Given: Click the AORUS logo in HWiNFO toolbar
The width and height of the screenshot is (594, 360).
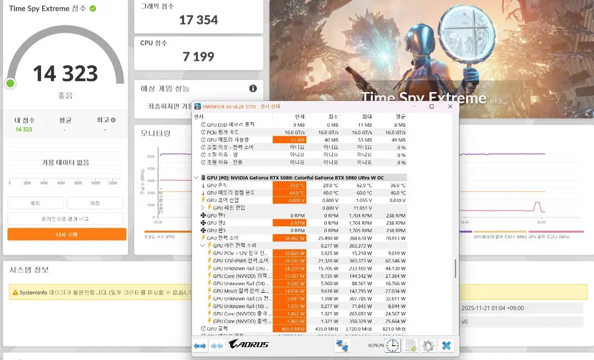Looking at the screenshot, I should pos(249,344).
